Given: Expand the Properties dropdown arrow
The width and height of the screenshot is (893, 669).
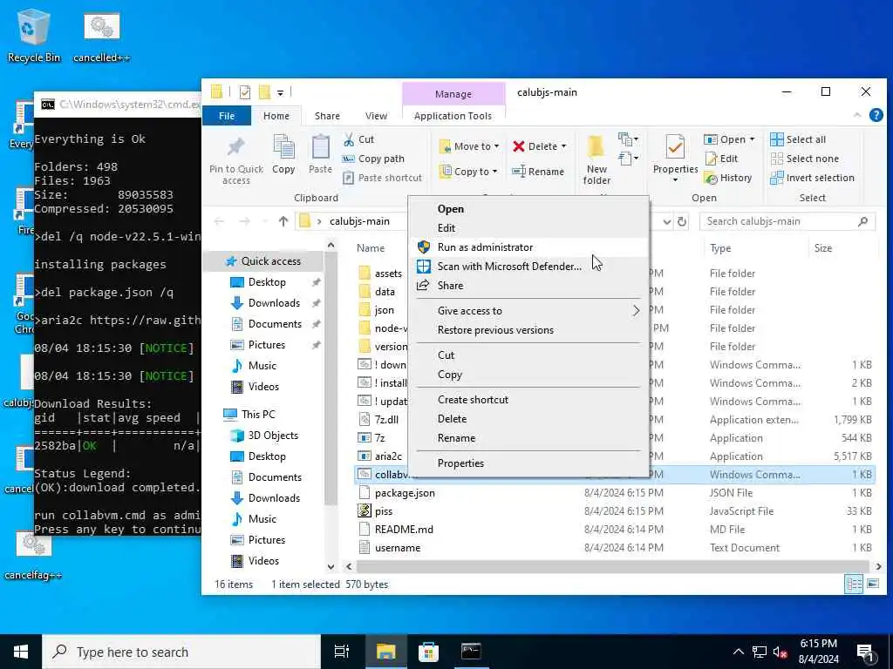Looking at the screenshot, I should pyautogui.click(x=675, y=179).
